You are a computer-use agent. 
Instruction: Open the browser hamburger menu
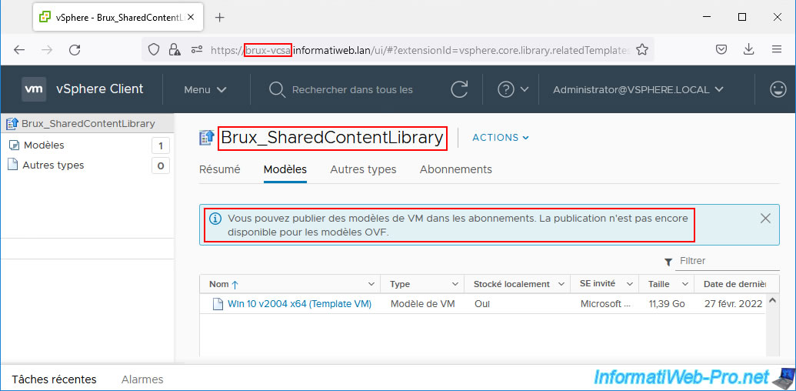(x=776, y=49)
